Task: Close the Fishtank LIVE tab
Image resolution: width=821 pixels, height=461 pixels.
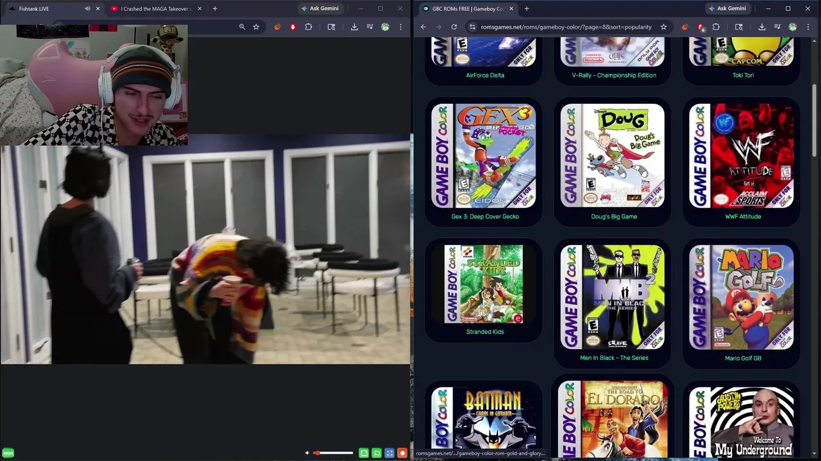Action: 97,8
